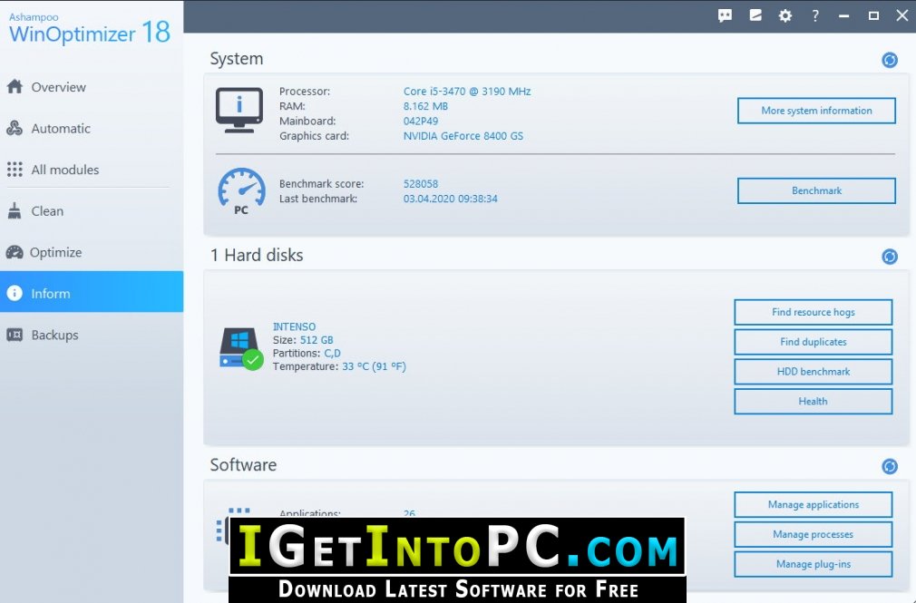Refresh the System section
The height and width of the screenshot is (603, 916).
tap(889, 60)
